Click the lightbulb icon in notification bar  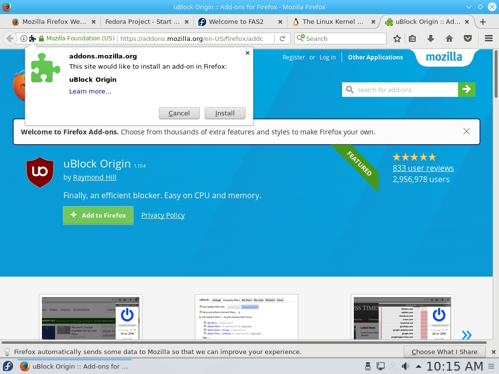tap(7, 352)
